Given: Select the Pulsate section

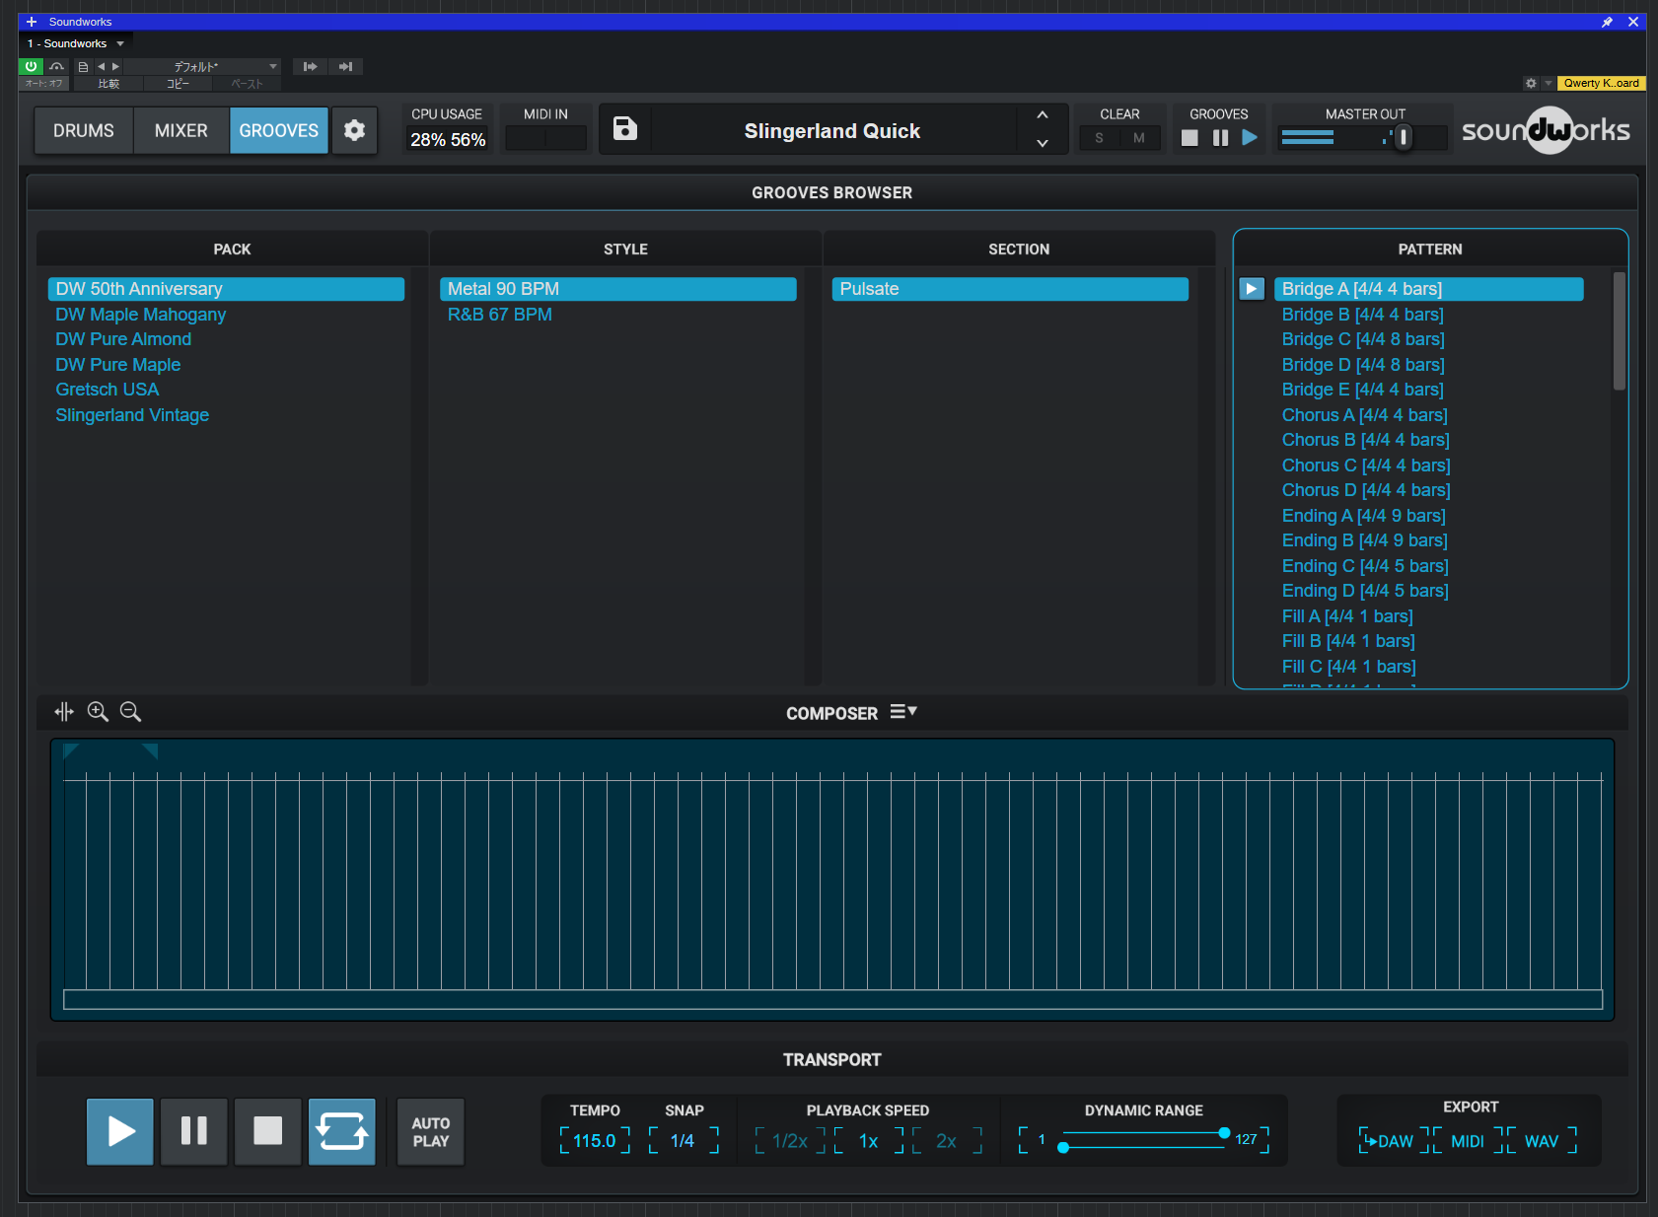Looking at the screenshot, I should click(x=1010, y=289).
